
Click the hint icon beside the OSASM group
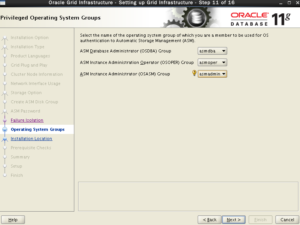[194, 74]
